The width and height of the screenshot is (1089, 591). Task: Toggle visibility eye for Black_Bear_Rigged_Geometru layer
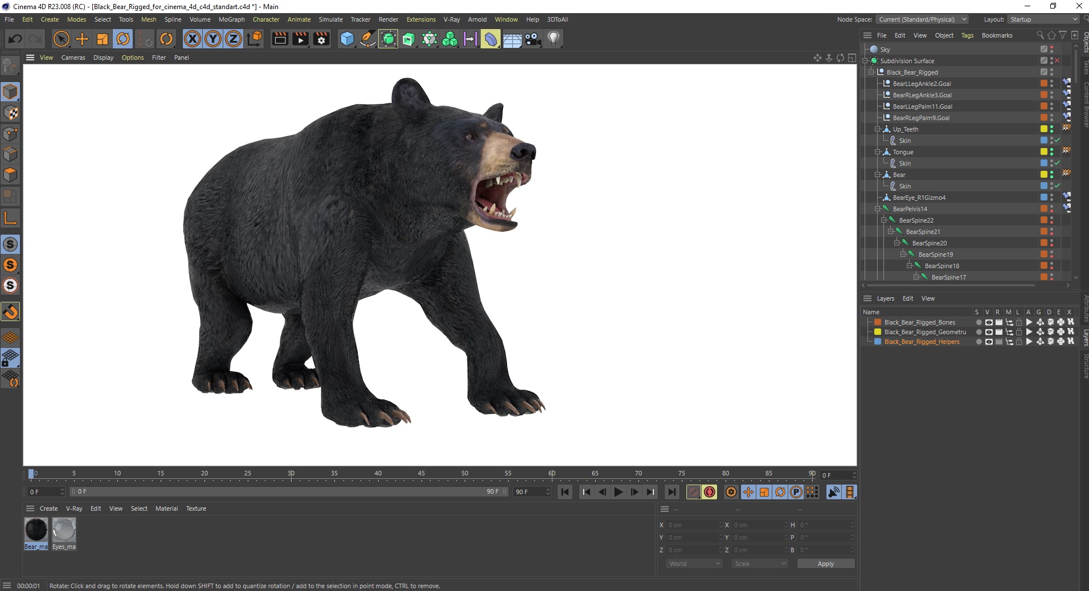pyautogui.click(x=989, y=332)
